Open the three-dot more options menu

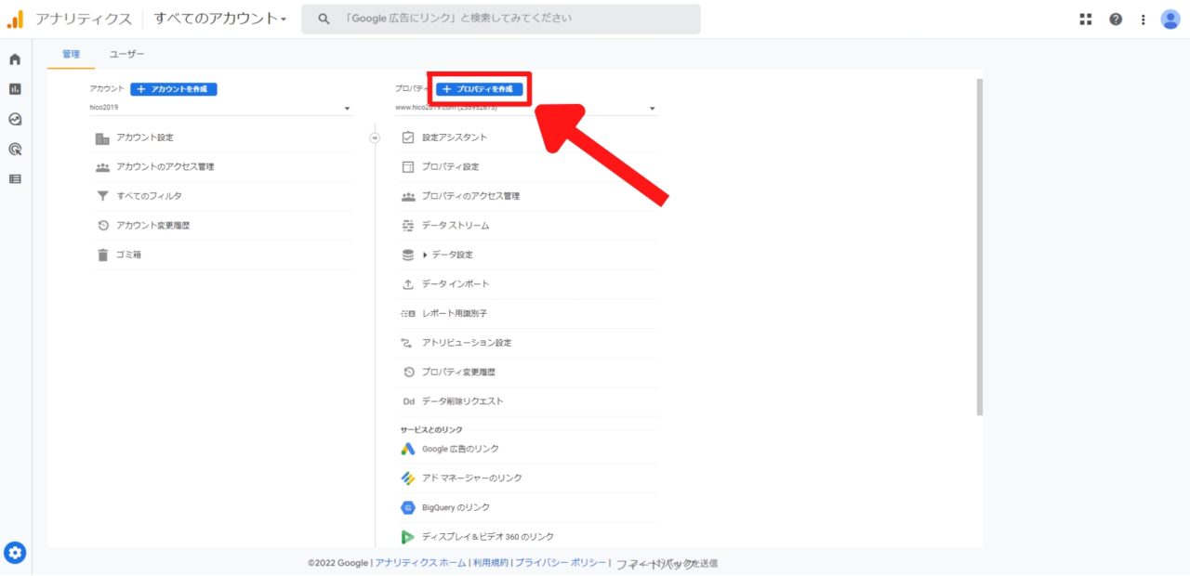[x=1143, y=19]
